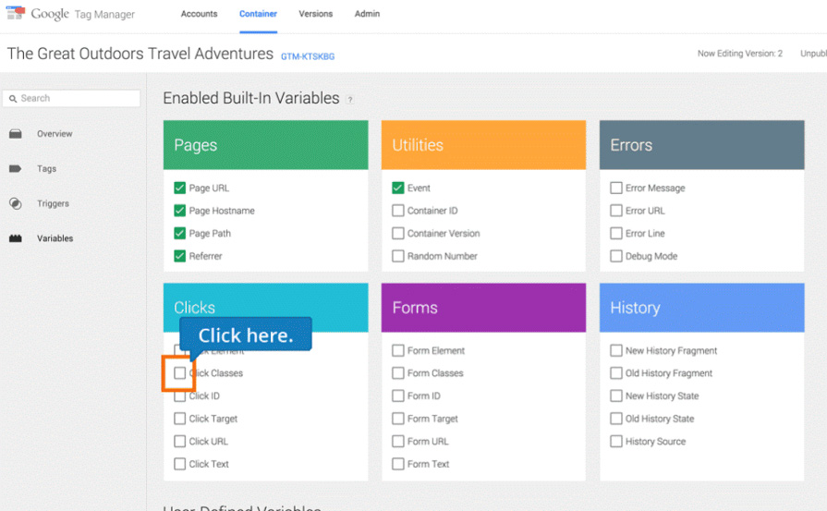Click the Triggers sidebar label
Viewport: 827px width, 511px height.
53,203
